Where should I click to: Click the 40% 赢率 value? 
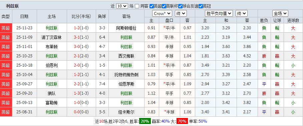pos(166,121)
